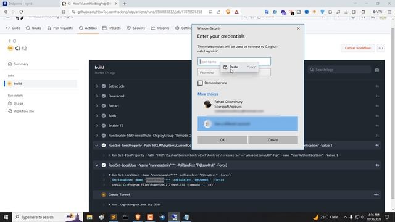Click the browser back arrow
The image size is (395, 222).
6,12
